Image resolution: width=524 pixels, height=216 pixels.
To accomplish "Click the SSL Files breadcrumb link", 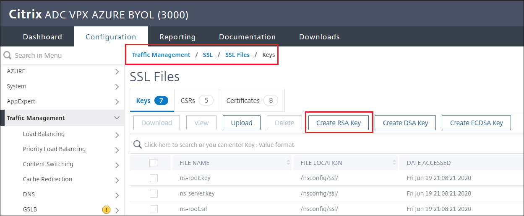I will [x=237, y=55].
